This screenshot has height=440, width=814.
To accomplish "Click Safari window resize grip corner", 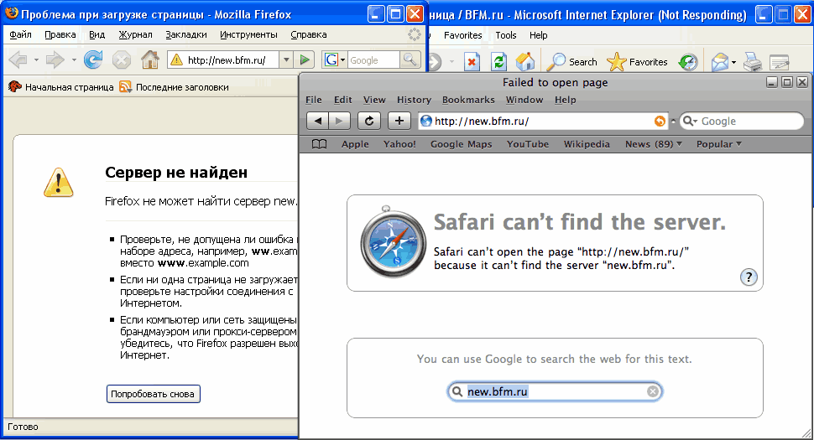I will point(806,433).
